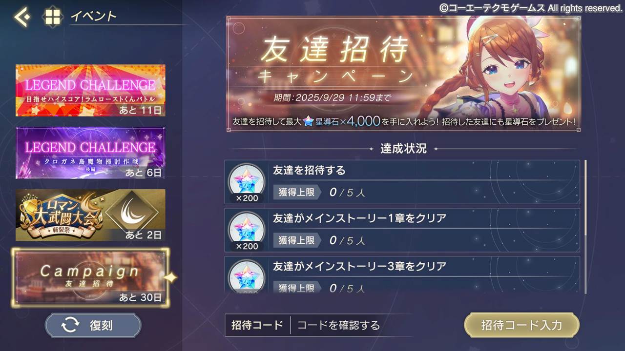Open the four-square home menu icon
The width and height of the screenshot is (625, 351).
click(52, 17)
